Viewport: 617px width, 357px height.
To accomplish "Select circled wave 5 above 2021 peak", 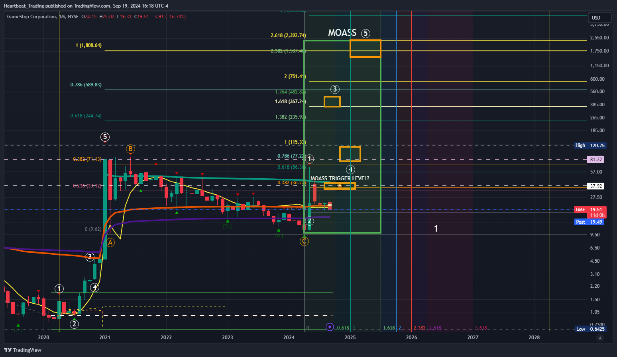I will click(x=105, y=137).
